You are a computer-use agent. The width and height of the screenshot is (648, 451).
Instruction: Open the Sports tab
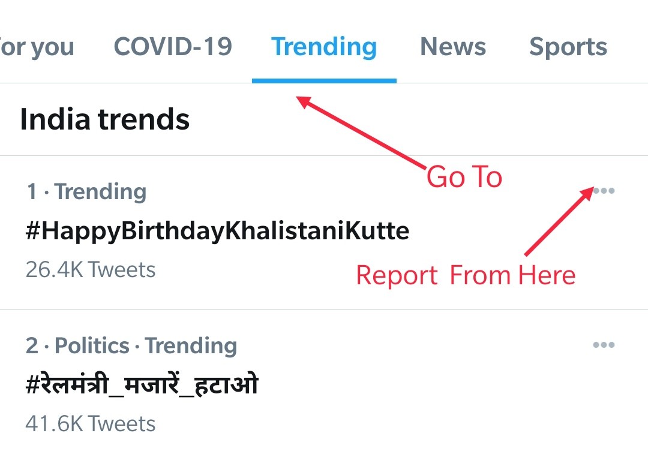pos(568,47)
